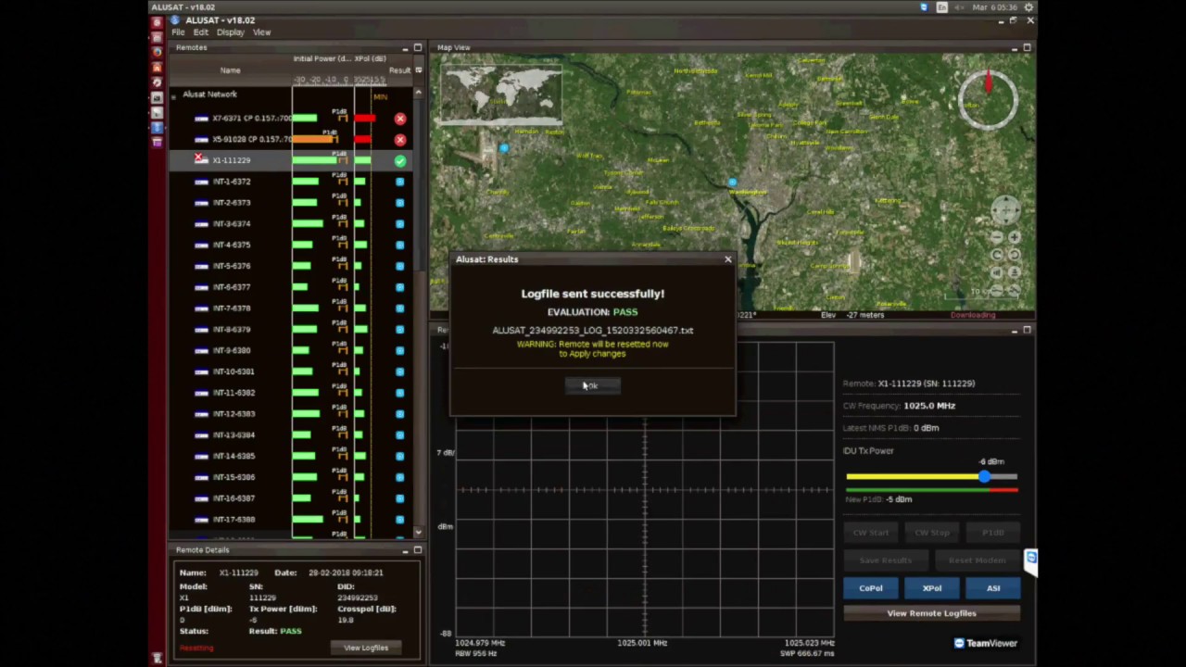Click the modem icon beside X5-91028

(x=201, y=140)
